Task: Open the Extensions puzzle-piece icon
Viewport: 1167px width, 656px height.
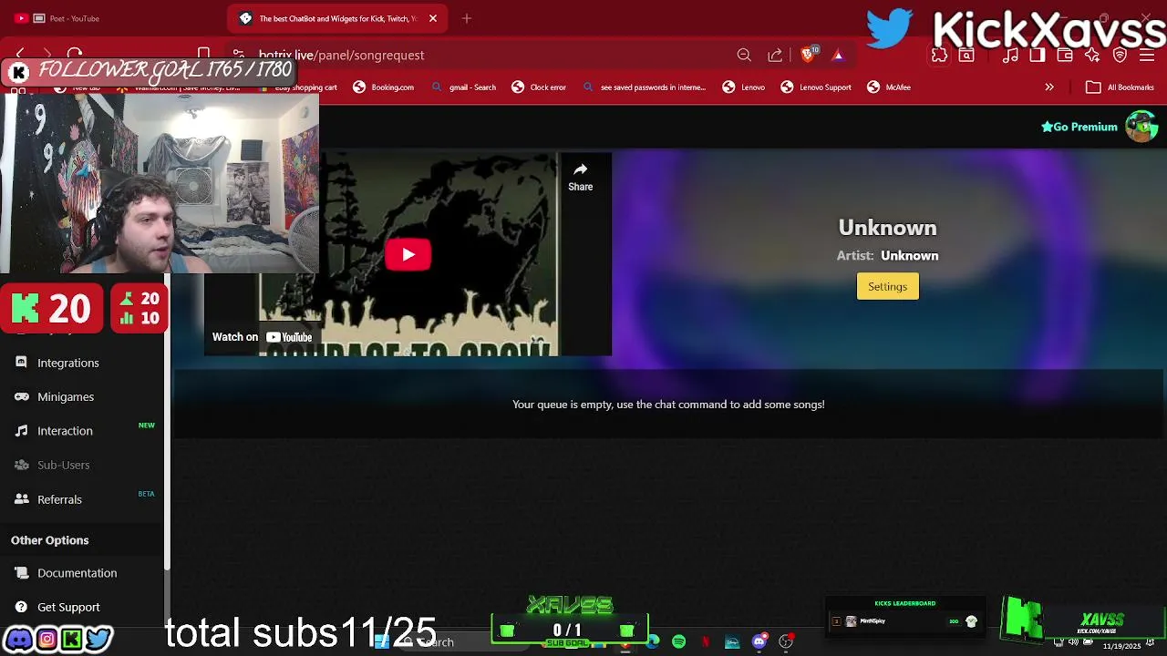Action: click(939, 56)
